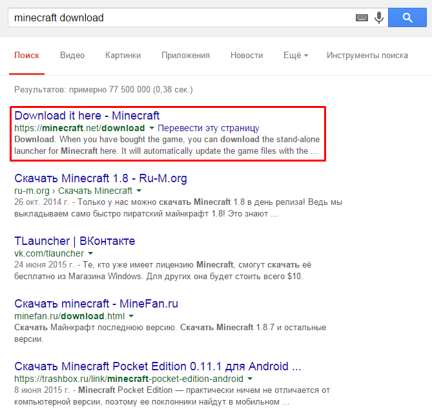Open 'Скачать minecraft - MineFan.ru' result
This screenshot has width=432, height=411.
pos(96,304)
